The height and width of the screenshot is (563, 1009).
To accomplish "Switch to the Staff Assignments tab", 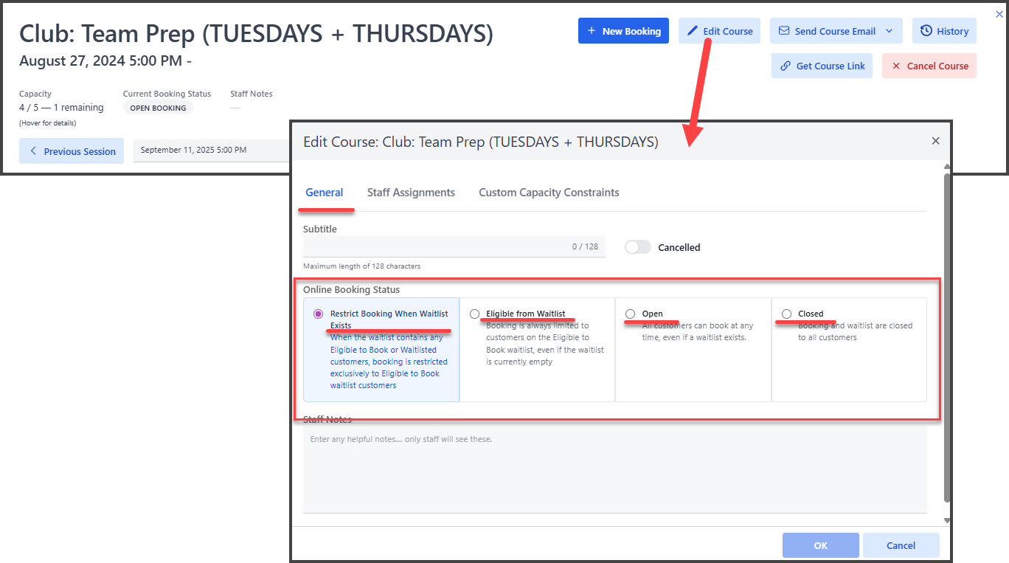I will point(411,193).
